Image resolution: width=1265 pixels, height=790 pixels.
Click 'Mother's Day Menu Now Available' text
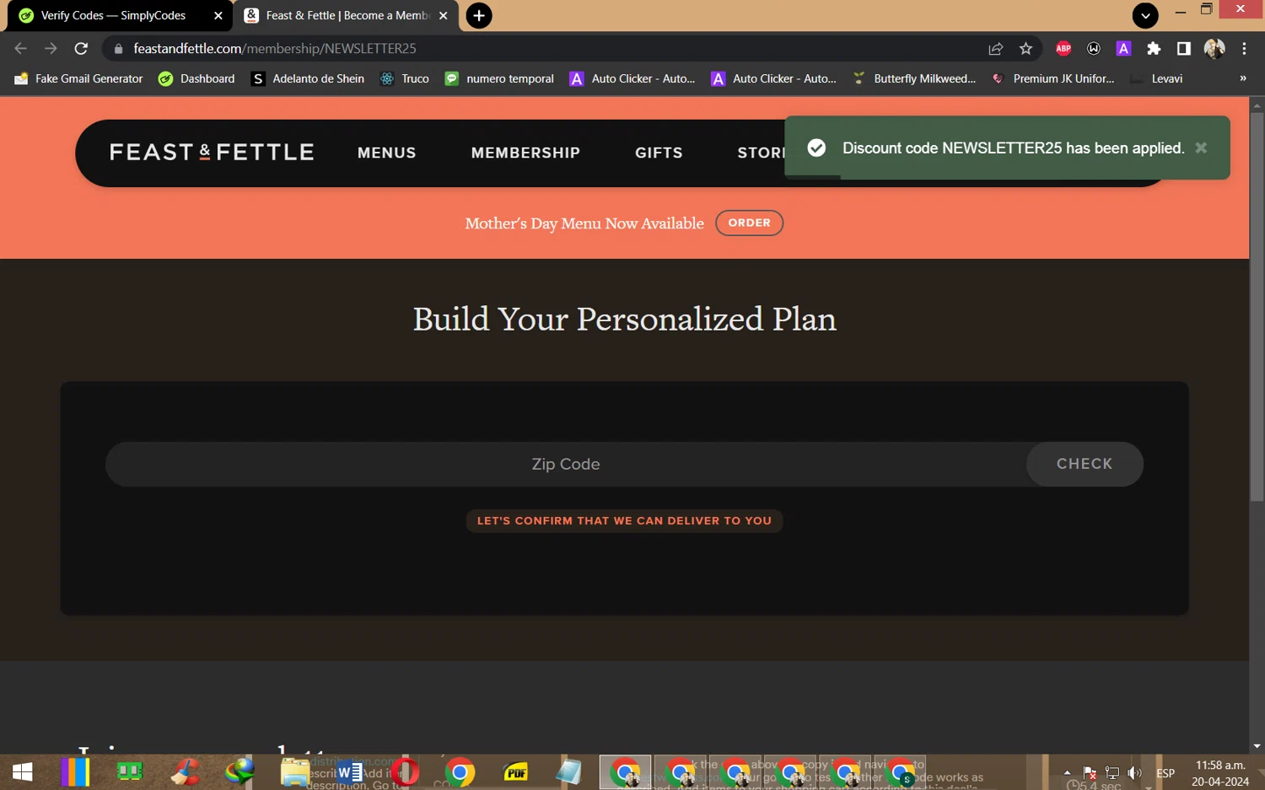584,223
